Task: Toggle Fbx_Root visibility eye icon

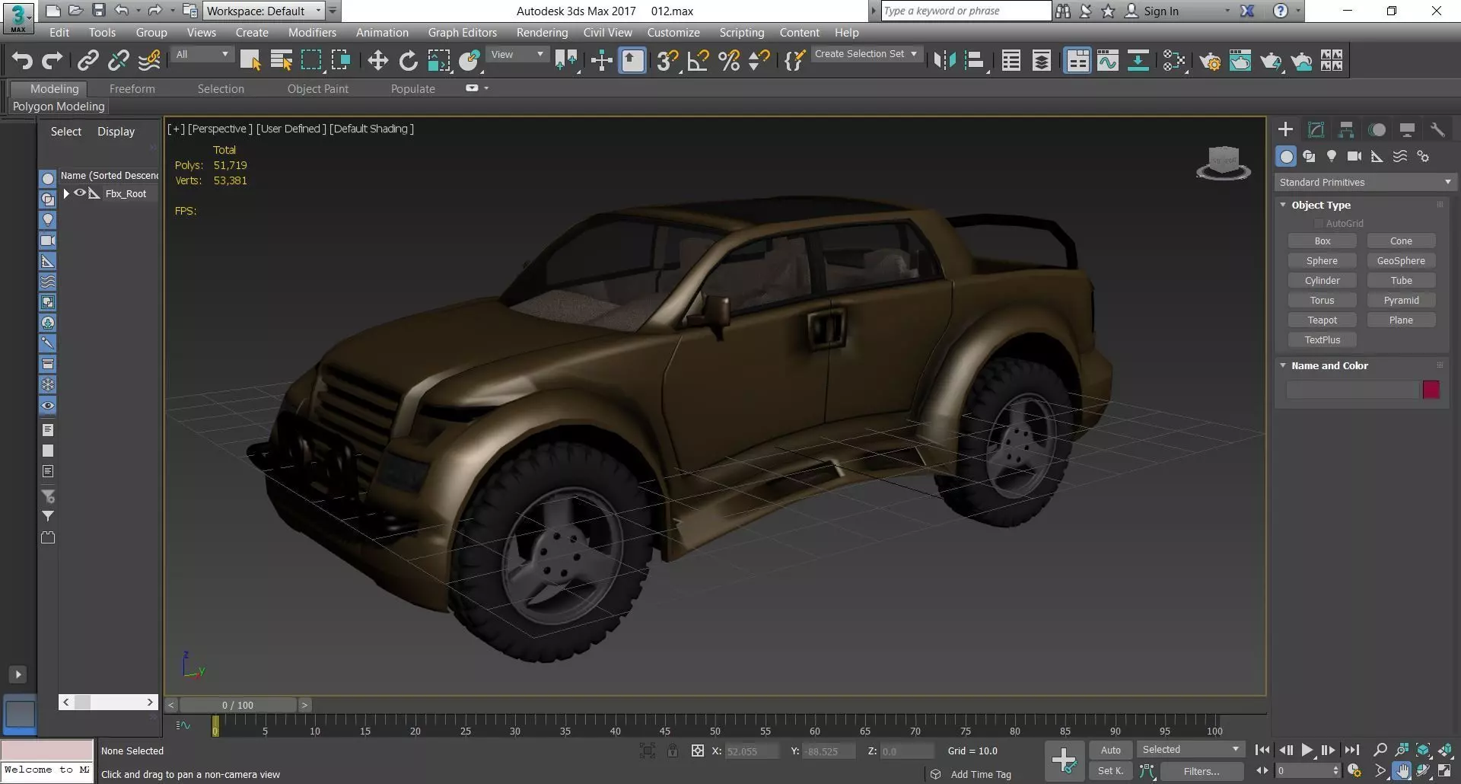Action: tap(79, 193)
